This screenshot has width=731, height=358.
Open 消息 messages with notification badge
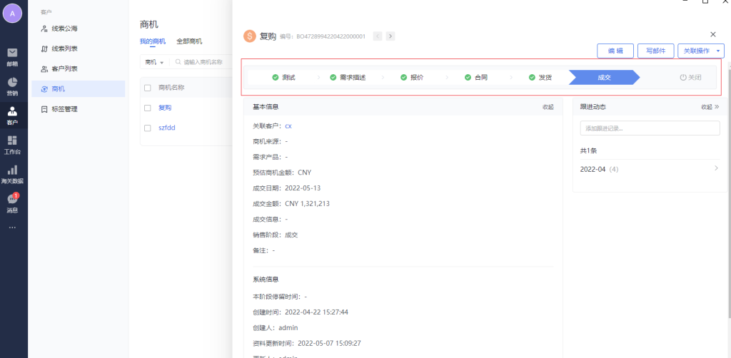coord(12,203)
